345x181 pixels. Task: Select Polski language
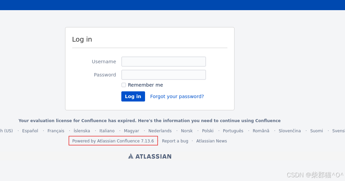tap(208, 131)
